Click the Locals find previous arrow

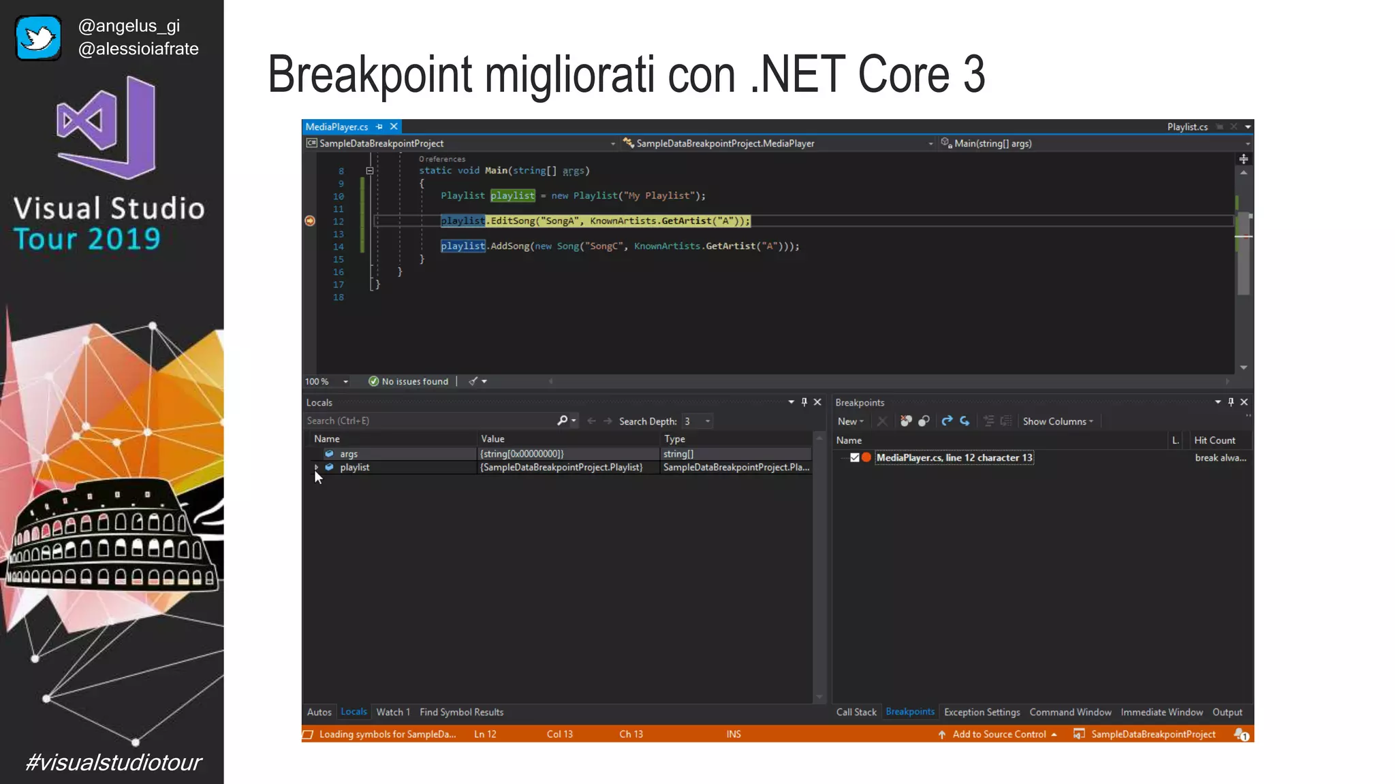pos(591,421)
